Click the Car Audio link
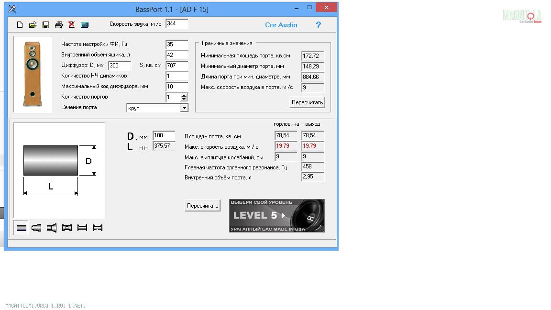This screenshot has width=551, height=310. [281, 25]
